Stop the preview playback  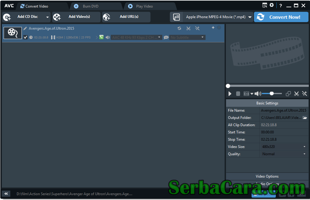(x=238, y=94)
